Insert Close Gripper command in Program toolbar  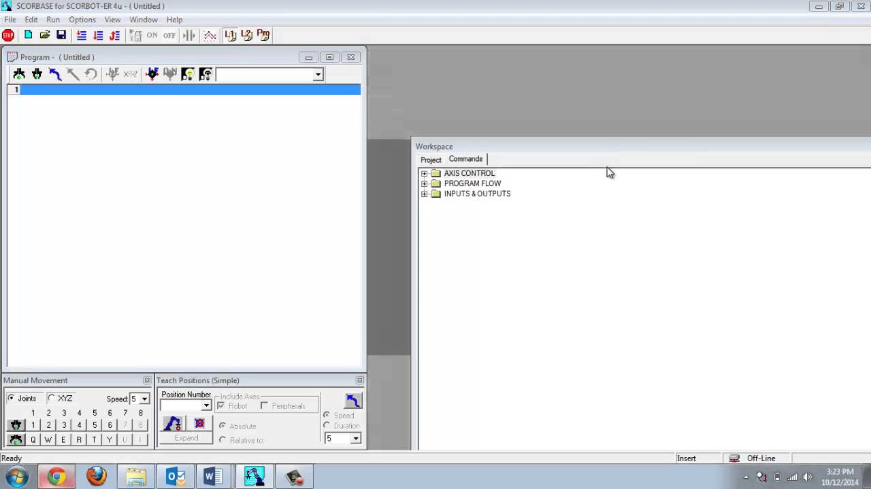(x=37, y=74)
